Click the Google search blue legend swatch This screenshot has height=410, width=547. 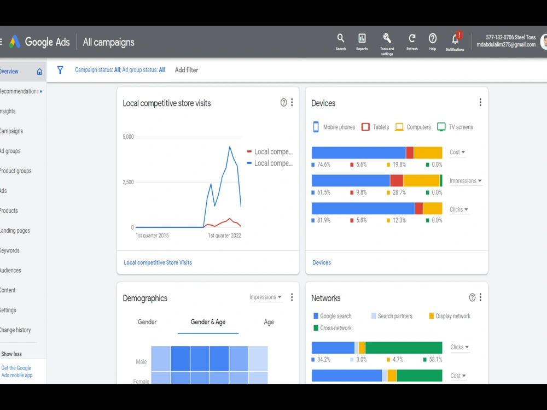(316, 316)
